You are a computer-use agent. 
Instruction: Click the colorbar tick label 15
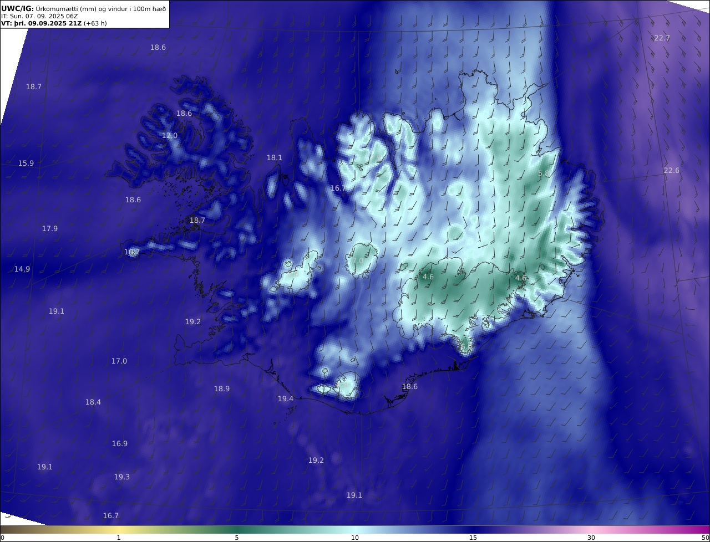(x=473, y=538)
